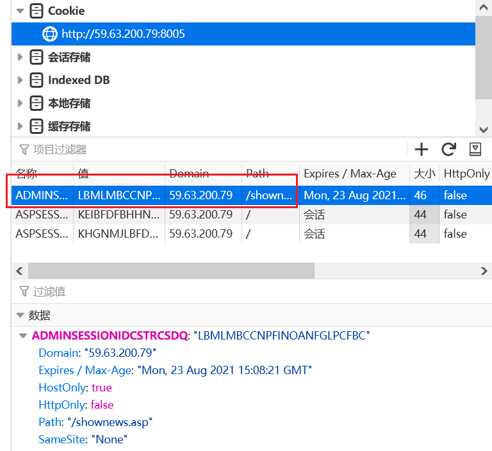The width and height of the screenshot is (492, 451).
Task: Select the cookie row with value KEIBFDFBHHN...
Action: (252, 215)
